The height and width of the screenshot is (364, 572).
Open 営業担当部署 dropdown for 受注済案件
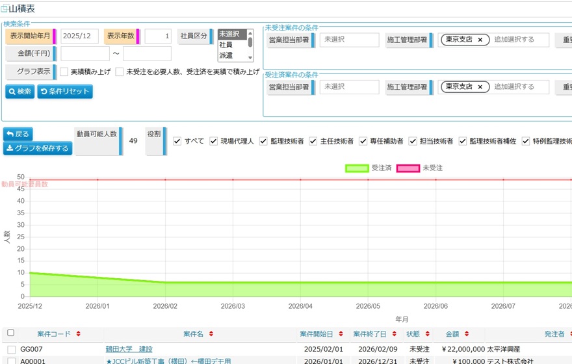[x=349, y=86]
